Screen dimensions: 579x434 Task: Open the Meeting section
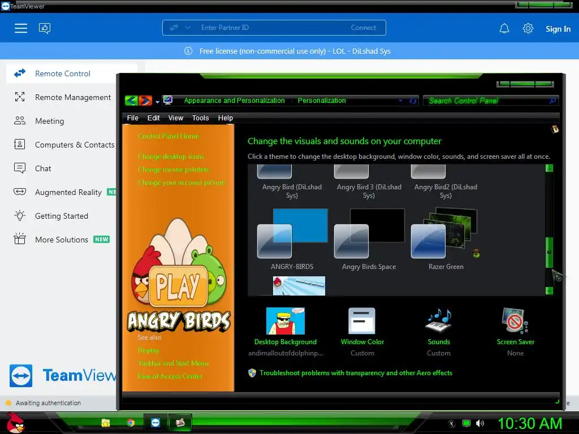(50, 121)
